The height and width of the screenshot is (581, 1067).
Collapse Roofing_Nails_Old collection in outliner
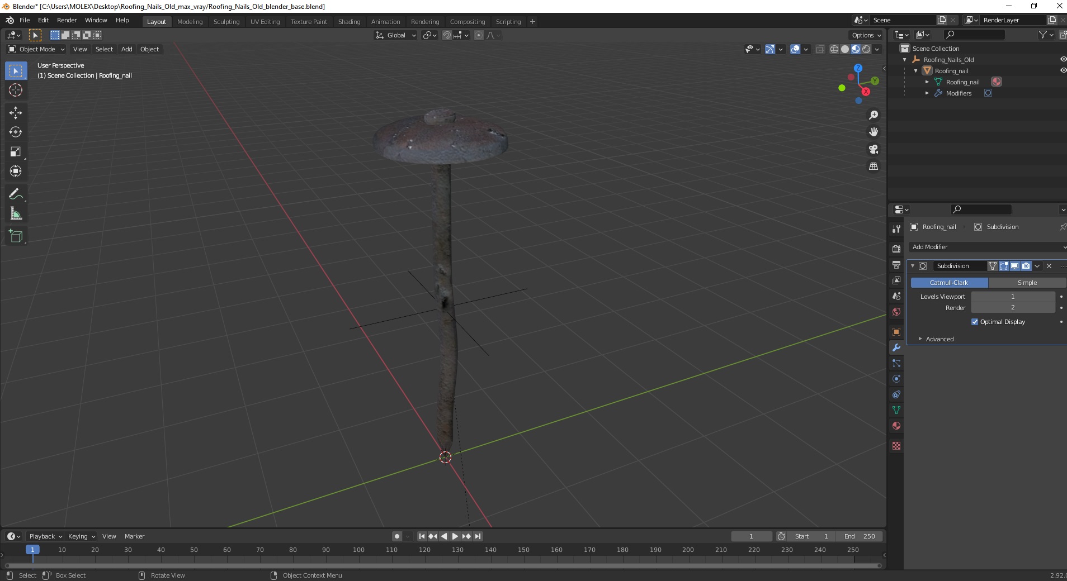click(x=905, y=60)
